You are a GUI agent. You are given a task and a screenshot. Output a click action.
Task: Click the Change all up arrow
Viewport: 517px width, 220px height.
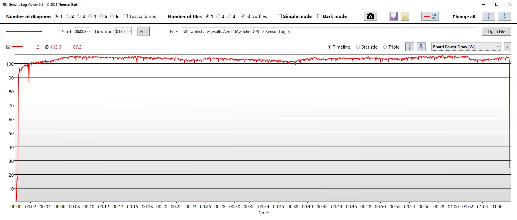[x=488, y=16]
